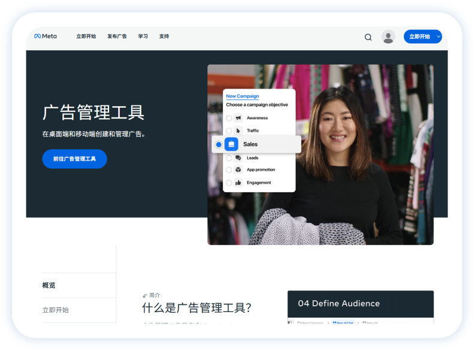Click the Traffic cursor icon
The image size is (475, 351).
pyautogui.click(x=238, y=131)
